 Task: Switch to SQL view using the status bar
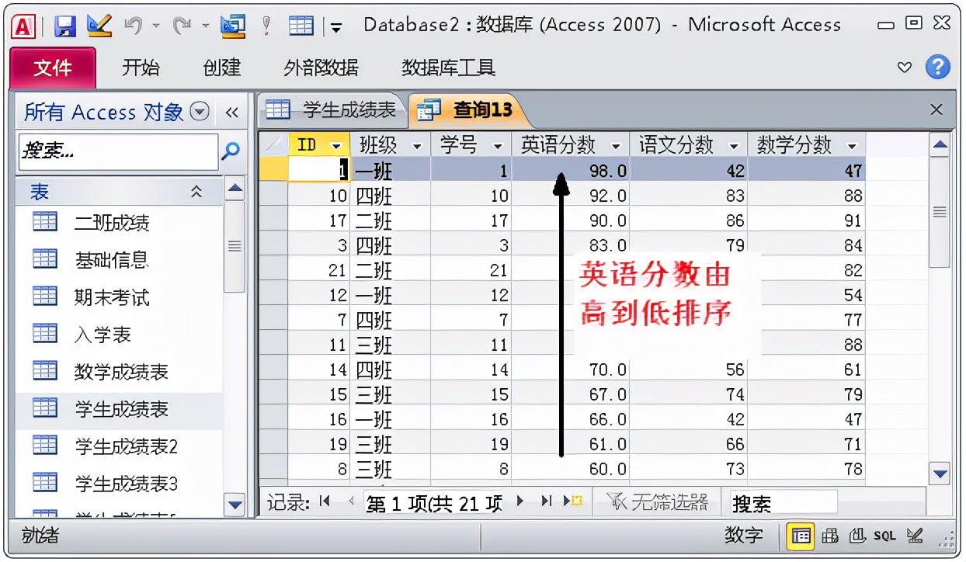[885, 536]
